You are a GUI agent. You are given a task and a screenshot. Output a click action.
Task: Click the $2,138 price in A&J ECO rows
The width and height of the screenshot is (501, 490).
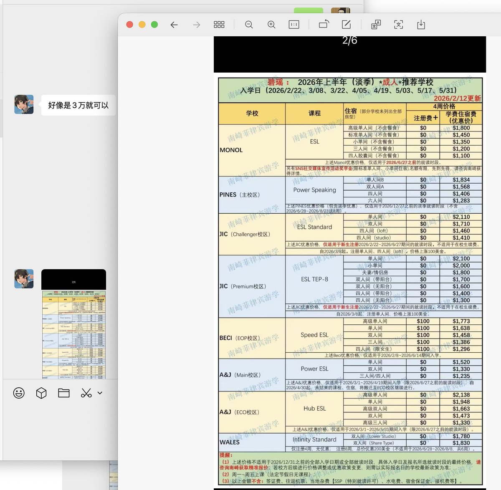click(461, 395)
